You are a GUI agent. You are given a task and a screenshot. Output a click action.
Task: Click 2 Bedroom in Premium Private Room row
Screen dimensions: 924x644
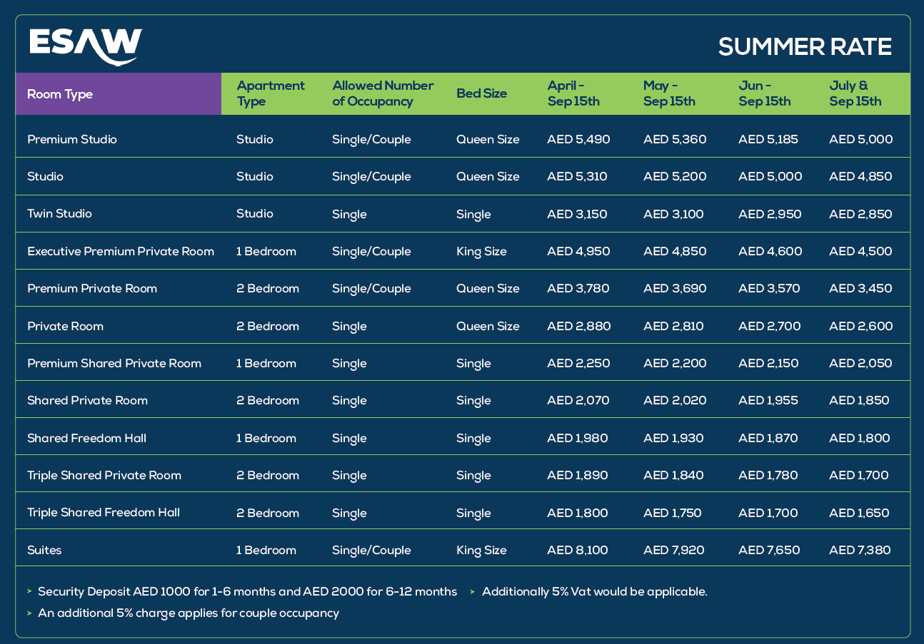pos(268,288)
